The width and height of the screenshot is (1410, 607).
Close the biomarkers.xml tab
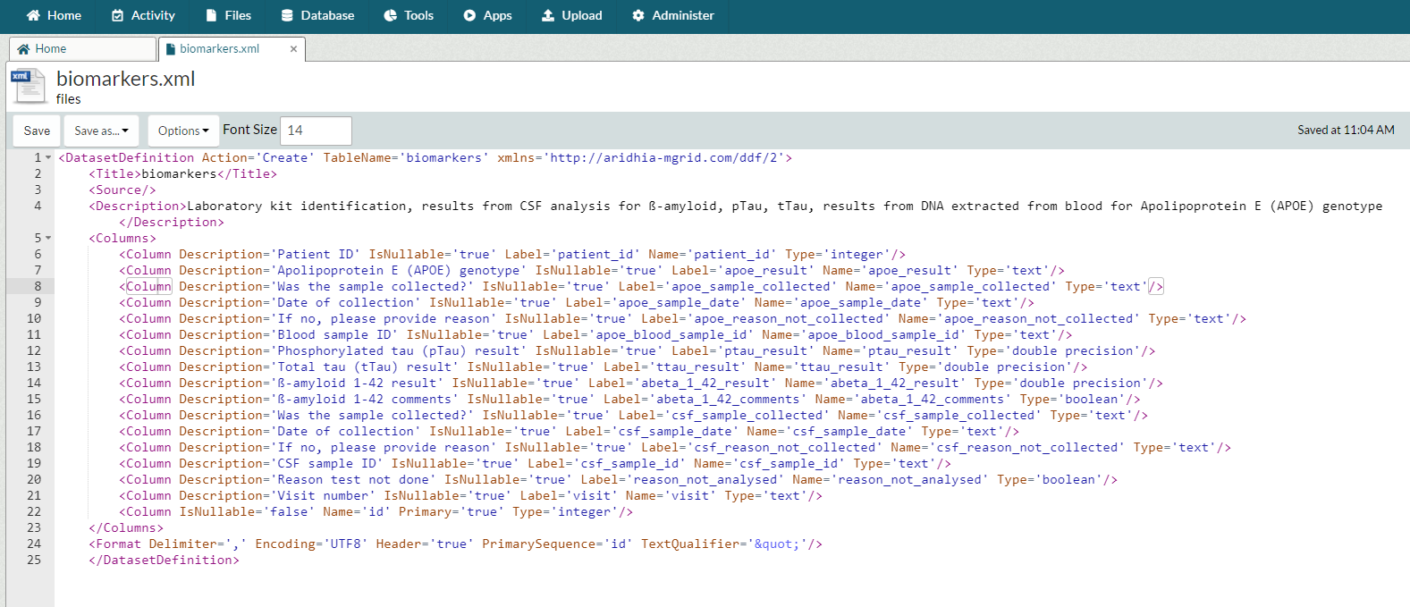[293, 49]
